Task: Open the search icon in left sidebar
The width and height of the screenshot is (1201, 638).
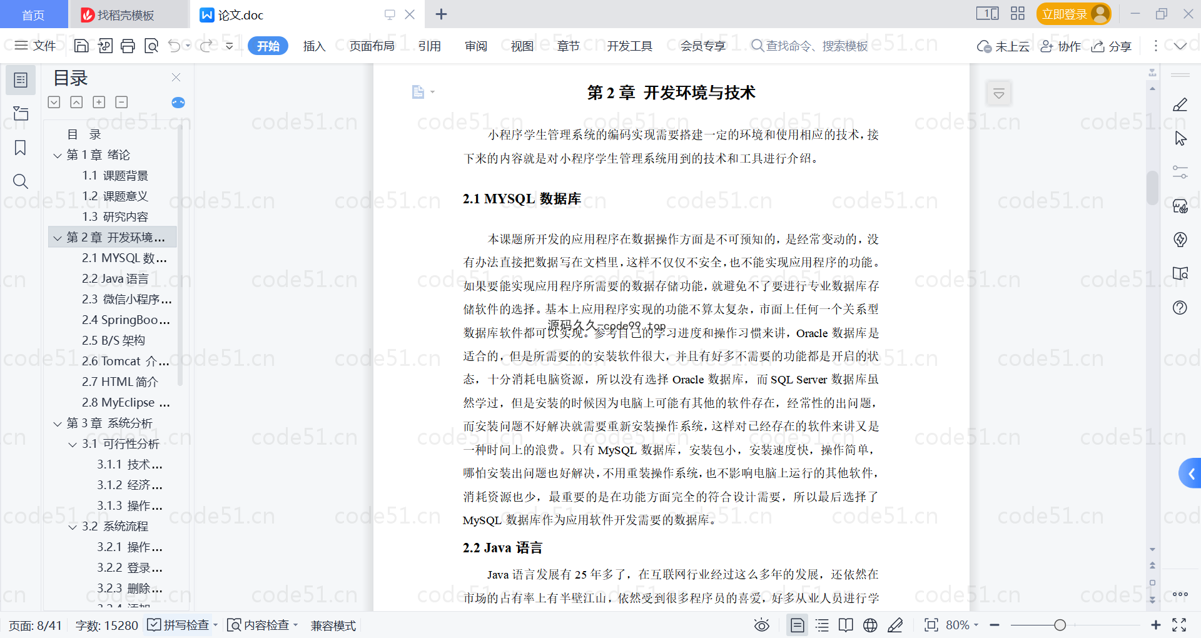Action: click(x=21, y=181)
